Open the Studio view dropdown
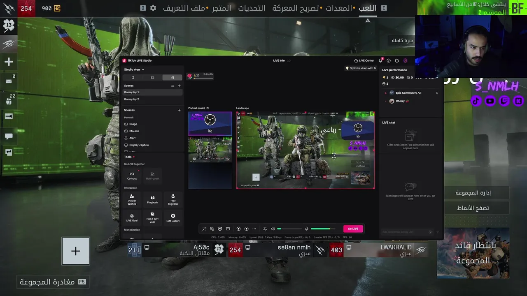The image size is (527, 296). pyautogui.click(x=134, y=69)
